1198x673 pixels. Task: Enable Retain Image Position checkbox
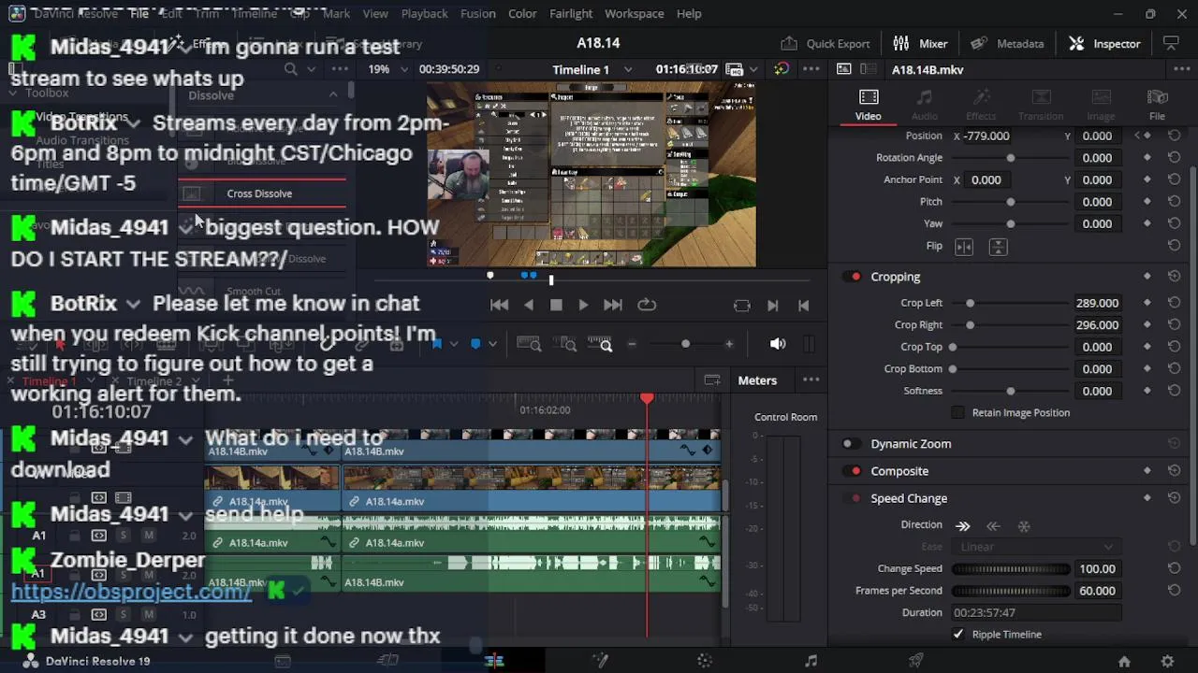pos(957,412)
